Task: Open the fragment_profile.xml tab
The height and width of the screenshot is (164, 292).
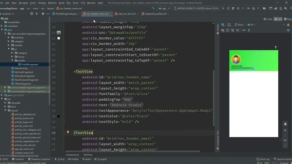Action: (x=155, y=14)
